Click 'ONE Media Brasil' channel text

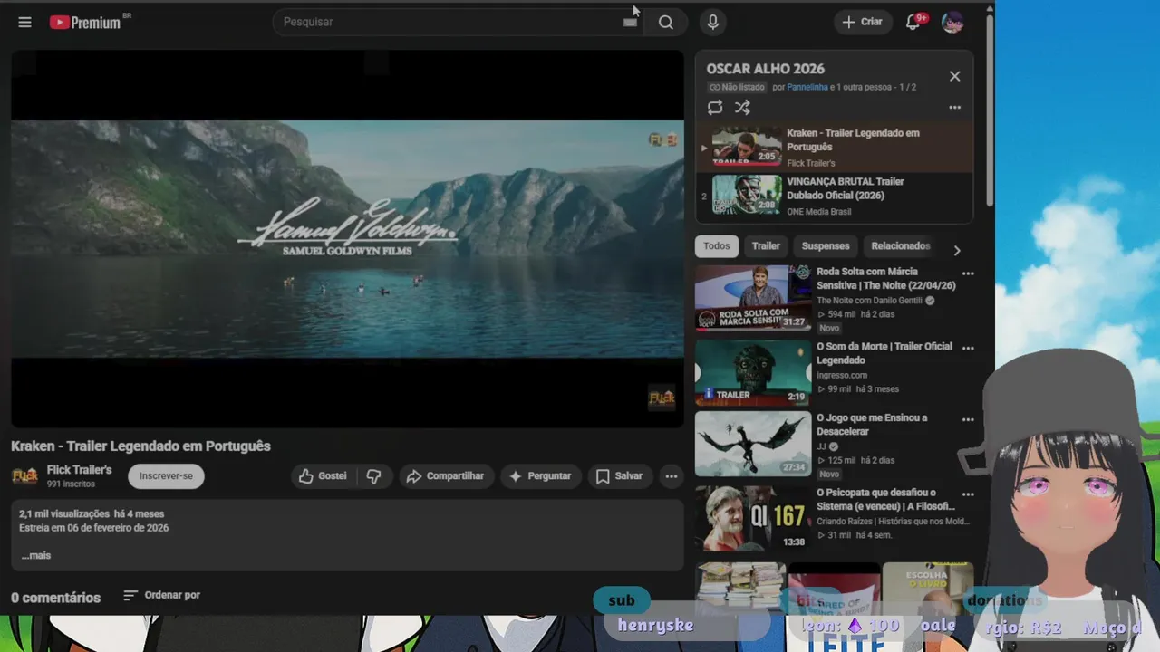tap(819, 212)
